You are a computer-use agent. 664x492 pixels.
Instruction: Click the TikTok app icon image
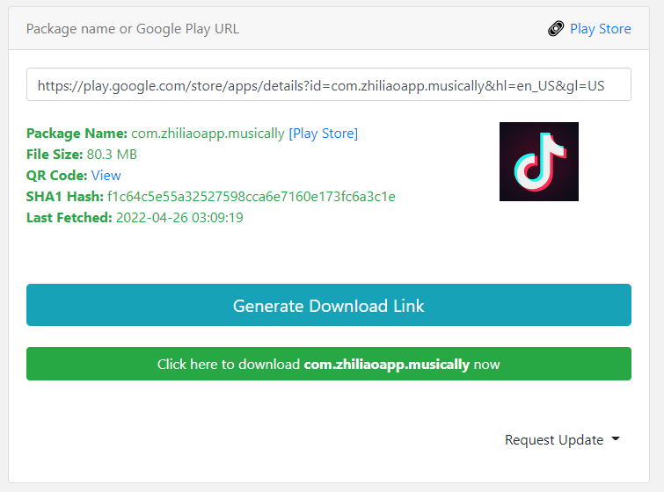point(538,162)
